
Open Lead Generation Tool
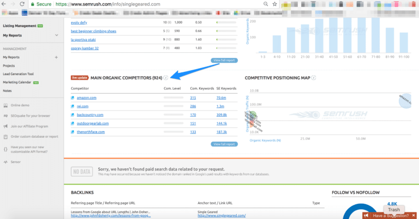coord(19,74)
